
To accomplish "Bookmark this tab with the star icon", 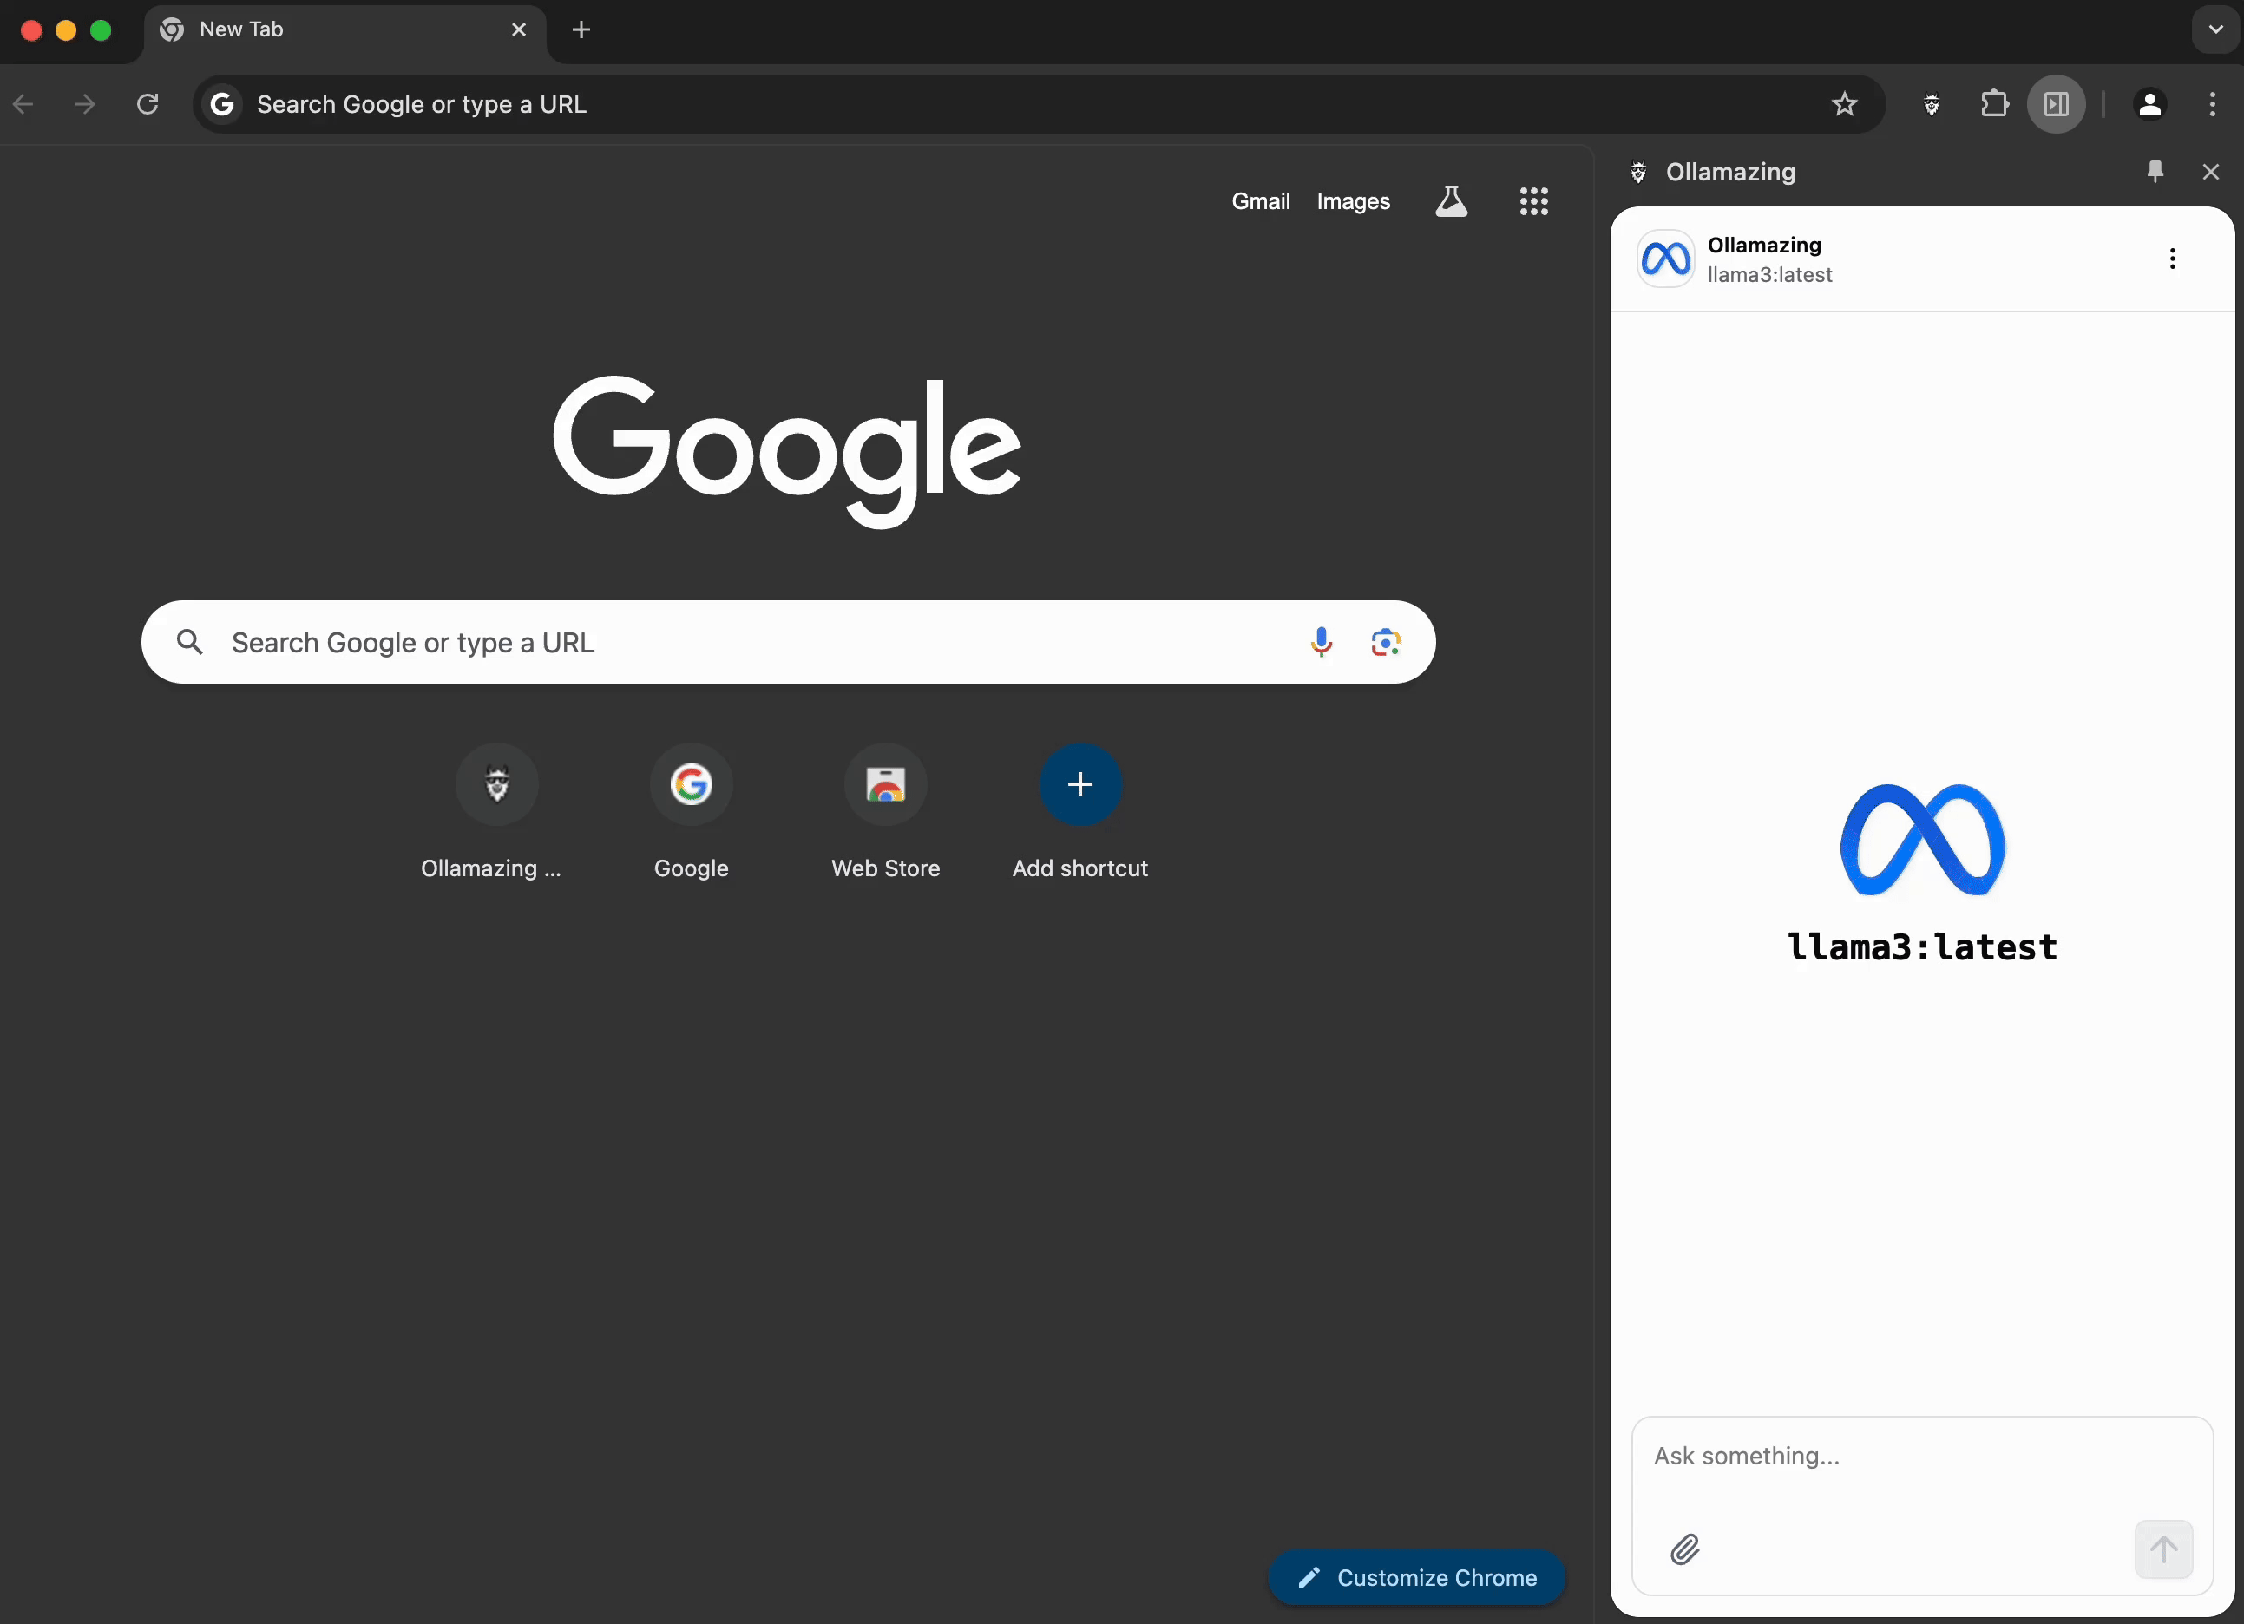I will coord(1843,104).
